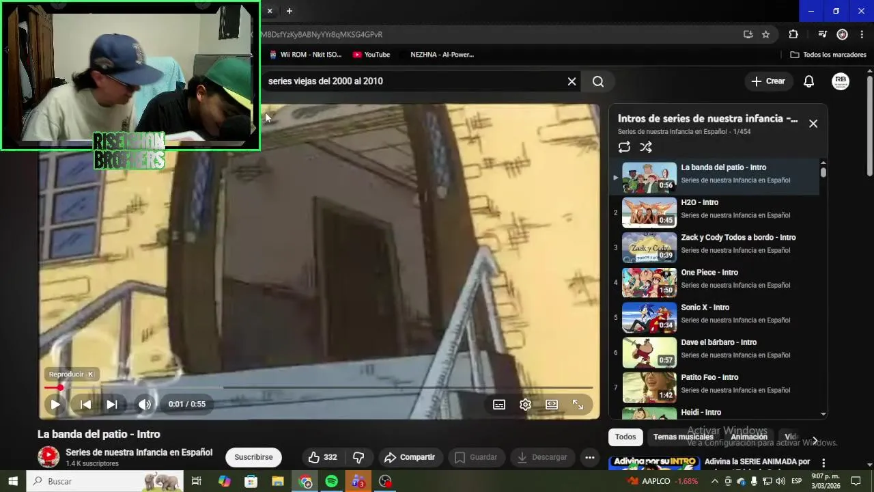
Task: Select the Temas musicales filter chip
Action: point(683,437)
